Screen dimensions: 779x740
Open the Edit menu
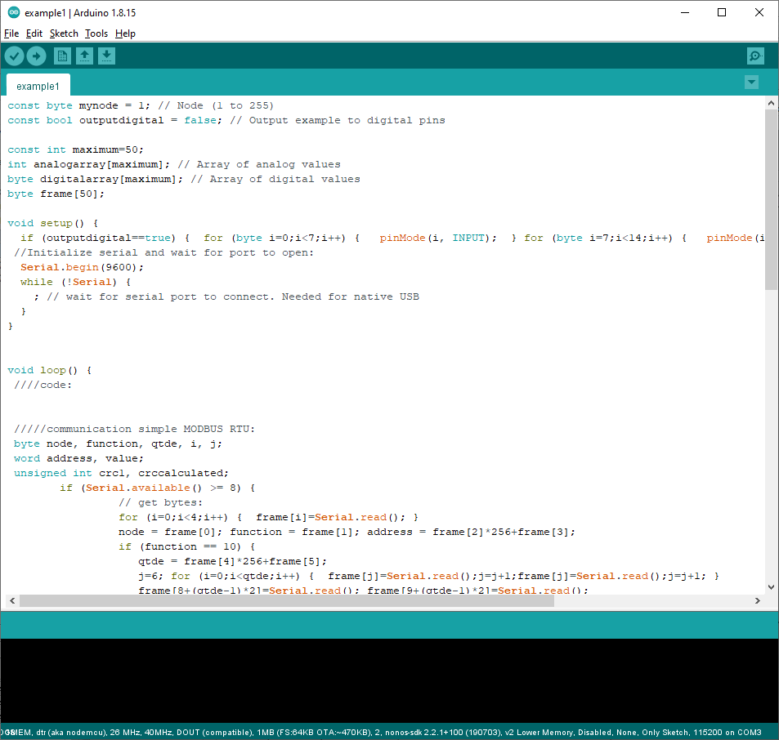[x=34, y=33]
